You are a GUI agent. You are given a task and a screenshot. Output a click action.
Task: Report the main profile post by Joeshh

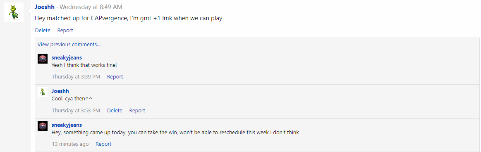[x=65, y=30]
